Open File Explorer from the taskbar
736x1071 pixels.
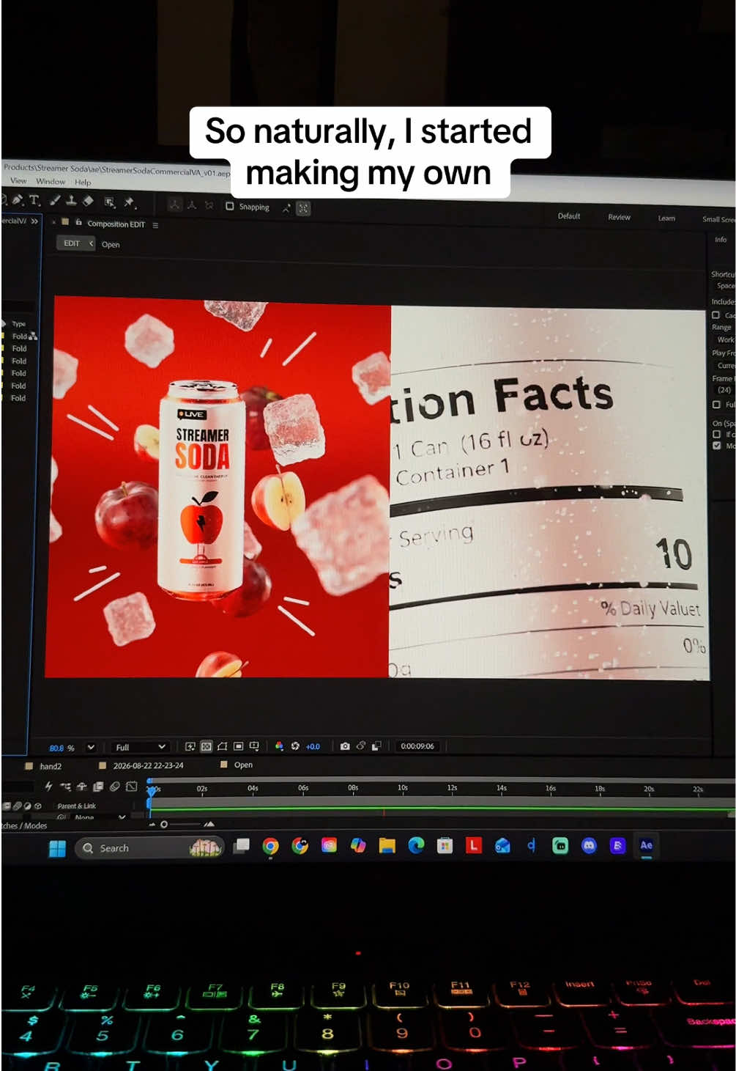point(387,846)
